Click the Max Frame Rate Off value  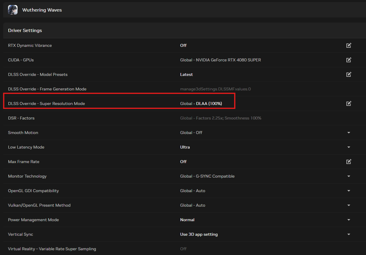tap(183, 162)
